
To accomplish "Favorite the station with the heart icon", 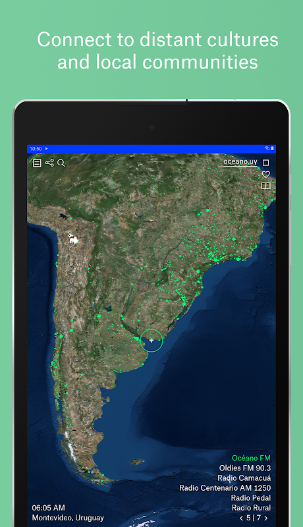I will point(265,174).
